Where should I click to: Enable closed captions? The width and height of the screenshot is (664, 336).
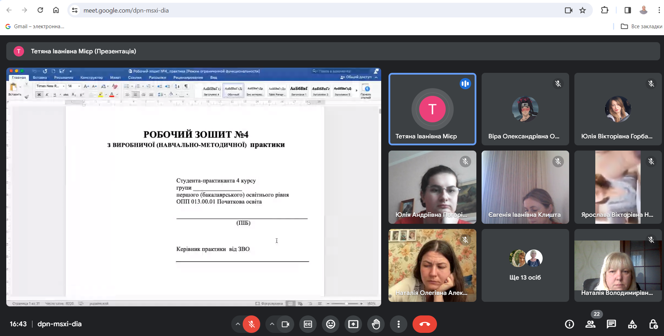308,324
